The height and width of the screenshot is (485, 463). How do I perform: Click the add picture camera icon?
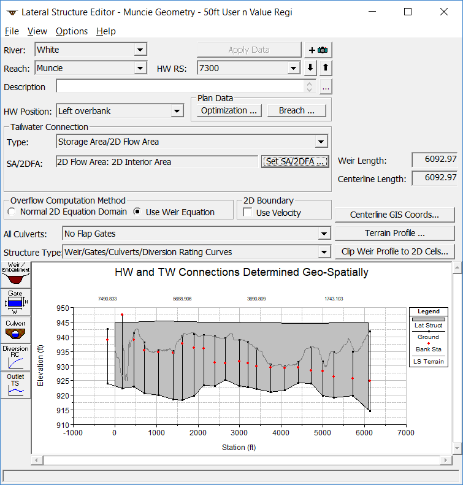click(318, 50)
